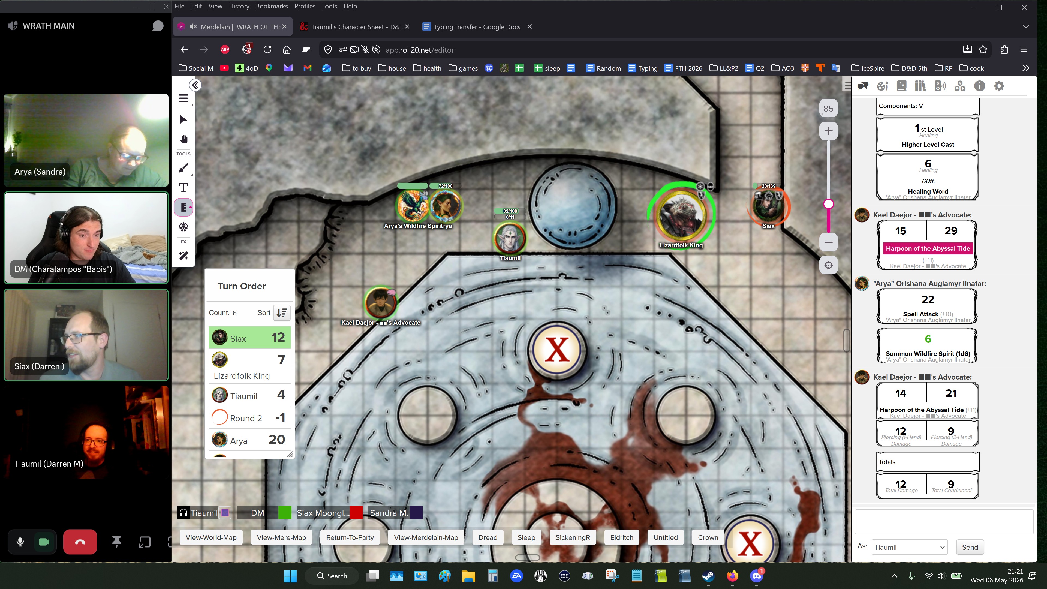Open the DM (Charalampos "Babis") video thumbnail
This screenshot has height=589, width=1047.
coord(86,238)
